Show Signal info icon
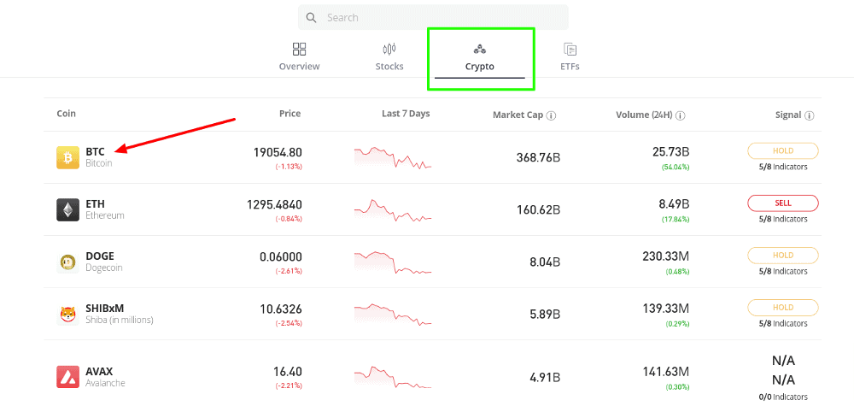 click(x=810, y=115)
